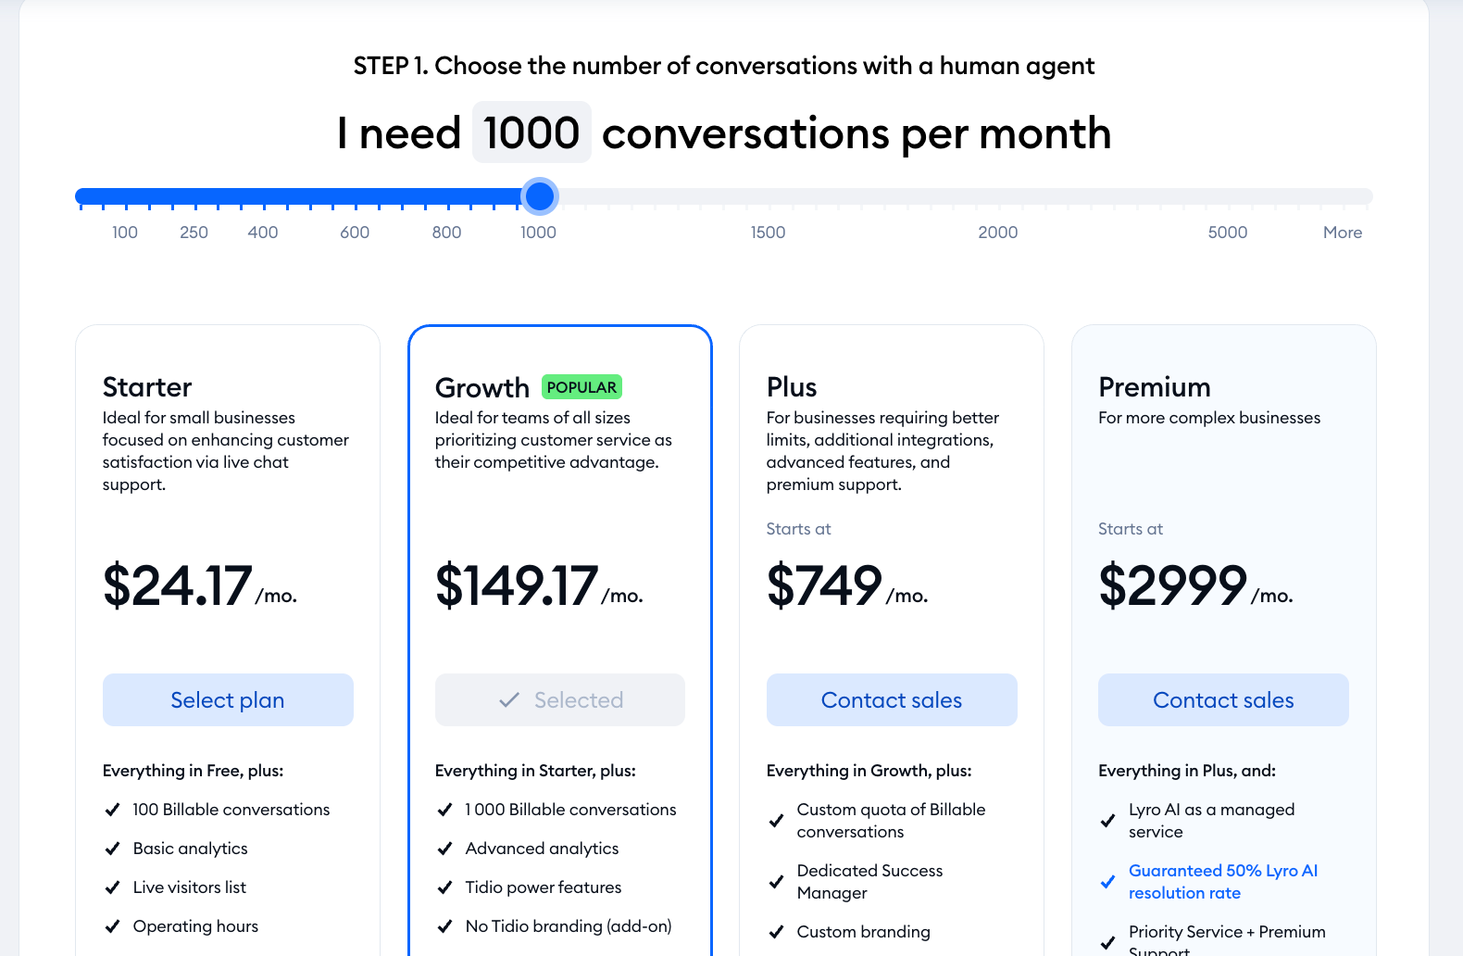Set slider to 1500 conversations
Screen dimensions: 1463x956
point(768,232)
